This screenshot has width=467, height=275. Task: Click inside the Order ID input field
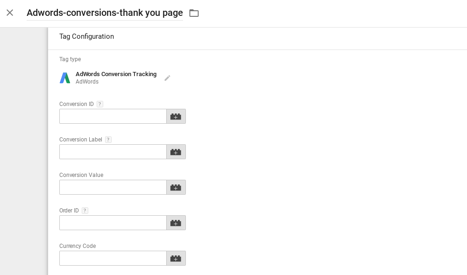[113, 223]
